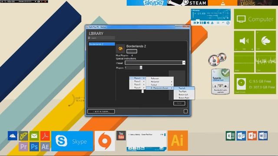The image size is (278, 156).
Task: Open the green Computer tile
Action: 255,19
